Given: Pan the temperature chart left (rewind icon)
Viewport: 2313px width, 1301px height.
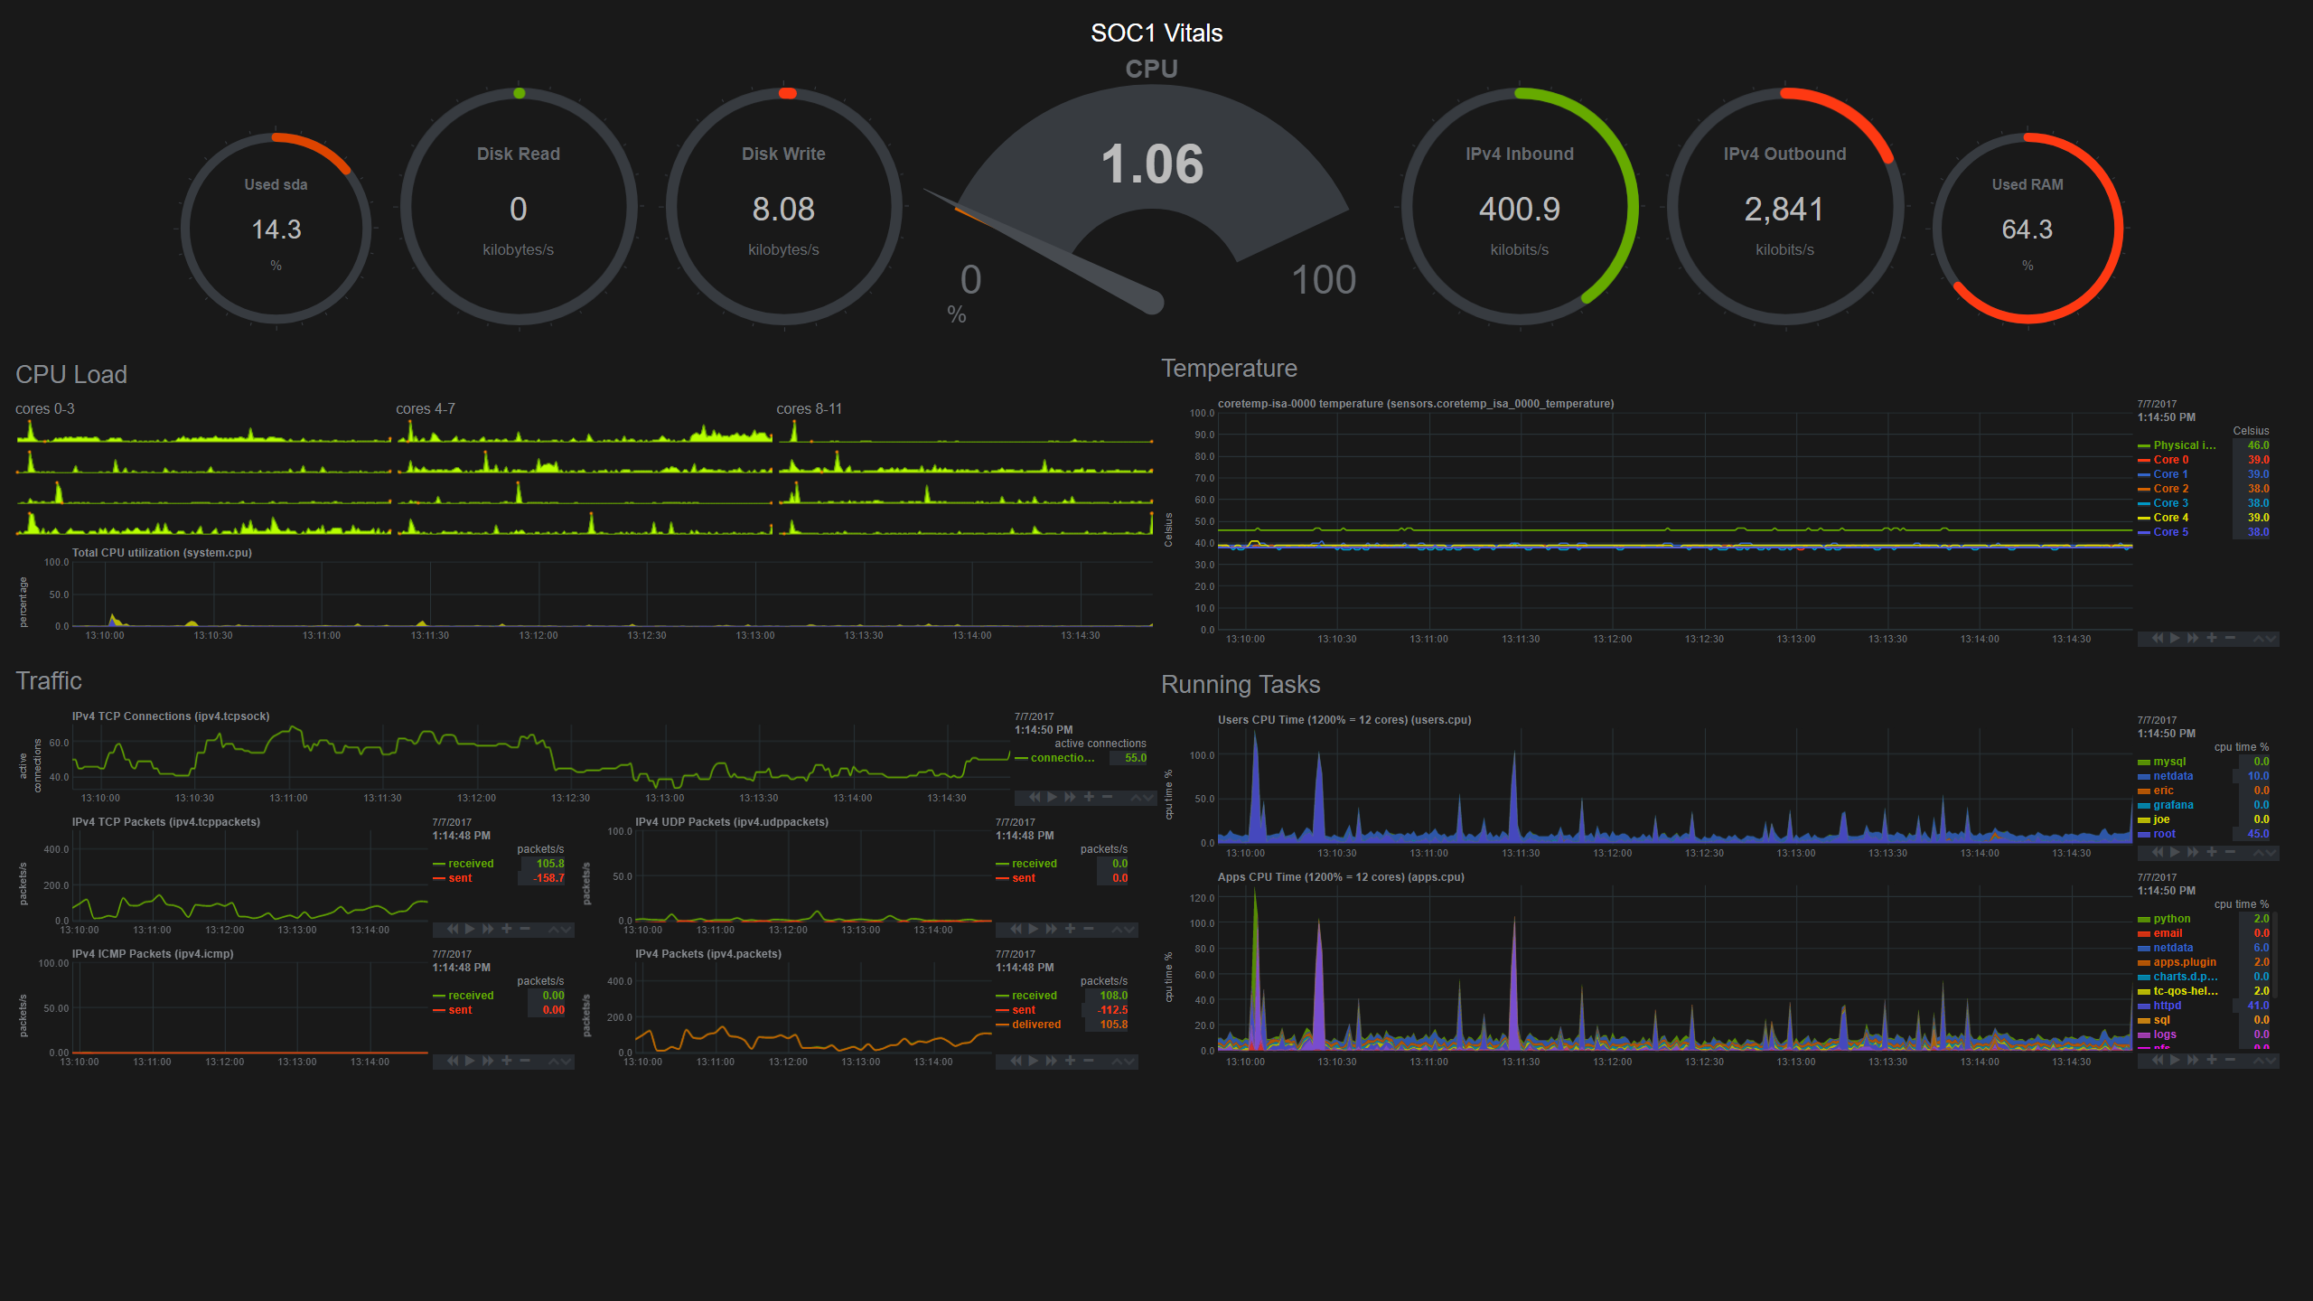Looking at the screenshot, I should pos(2157,638).
